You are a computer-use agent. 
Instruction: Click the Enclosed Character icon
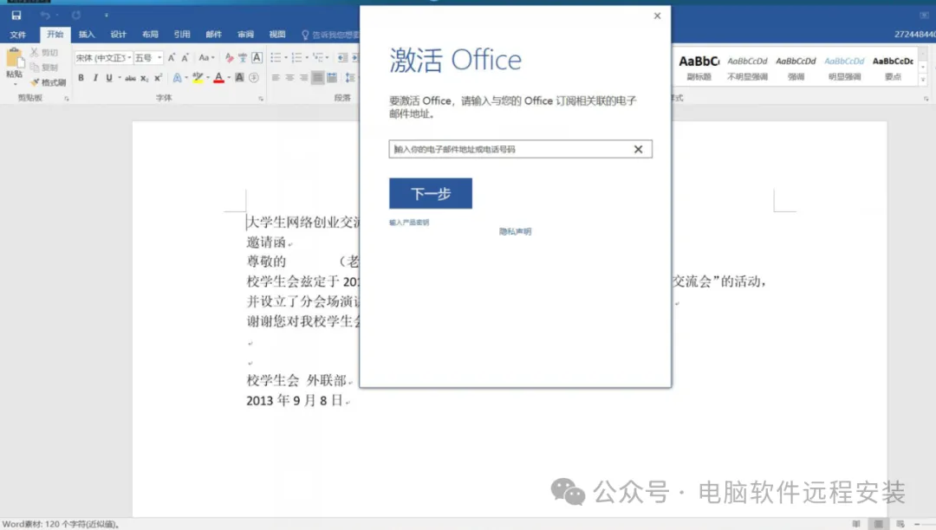click(254, 77)
